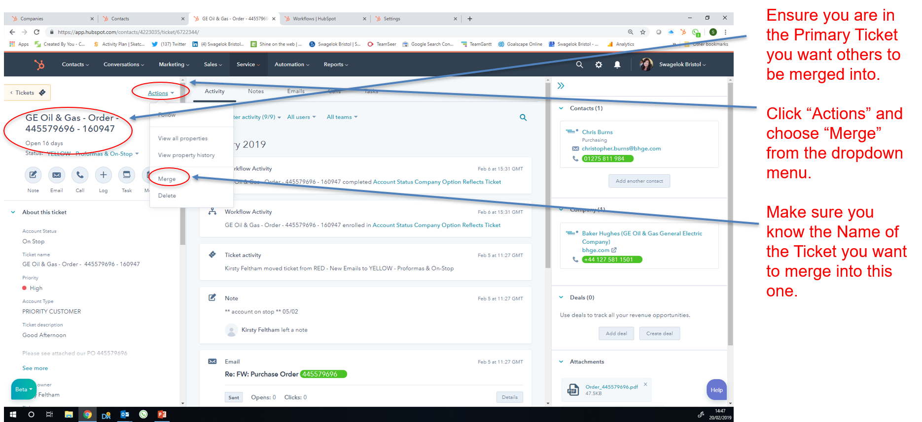The height and width of the screenshot is (422, 922).
Task: Open the Sales navigation menu
Action: 213,65
